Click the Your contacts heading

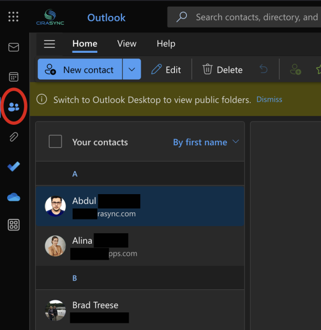coord(100,142)
